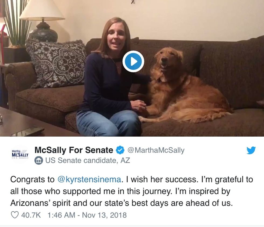This screenshot has height=227, width=264.
Task: Click the blue verified checkmark badge
Action: (120, 150)
